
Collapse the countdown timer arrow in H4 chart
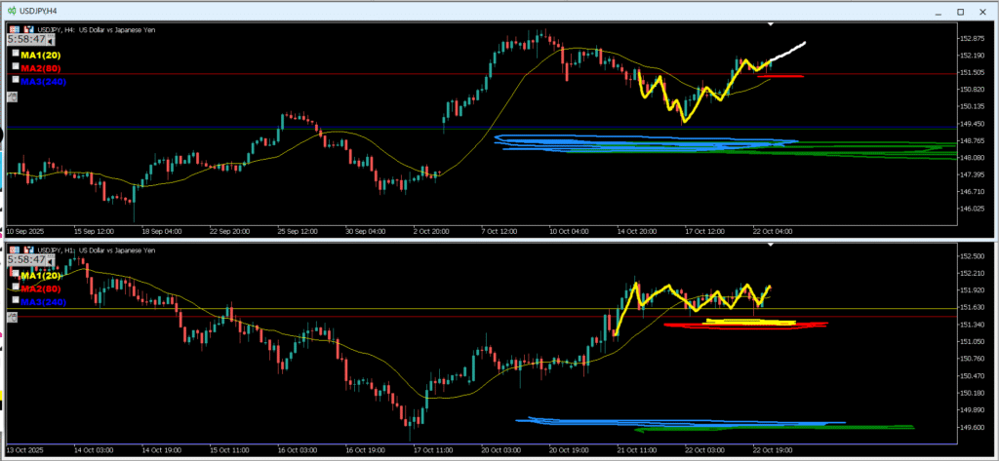[x=48, y=42]
